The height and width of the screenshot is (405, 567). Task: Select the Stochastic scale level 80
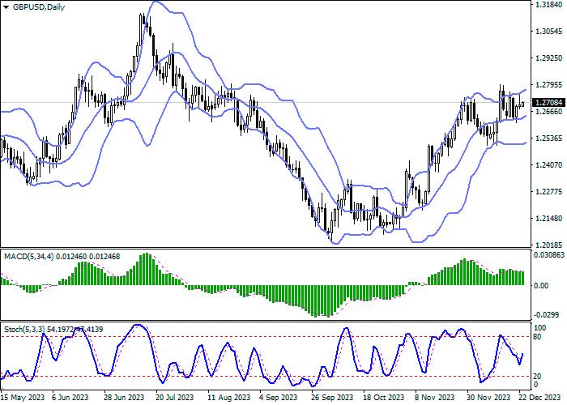pos(537,337)
